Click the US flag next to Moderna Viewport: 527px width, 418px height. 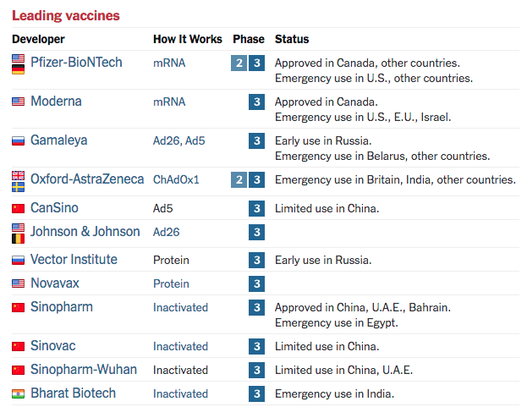click(x=18, y=102)
